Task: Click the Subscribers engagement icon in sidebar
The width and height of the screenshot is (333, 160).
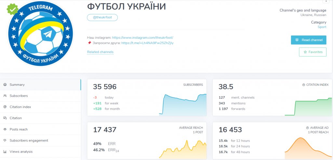Action: pyautogui.click(x=5, y=140)
